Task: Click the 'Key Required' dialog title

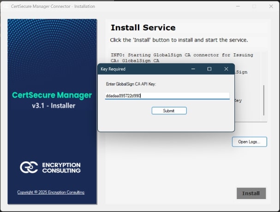Action: [113, 69]
